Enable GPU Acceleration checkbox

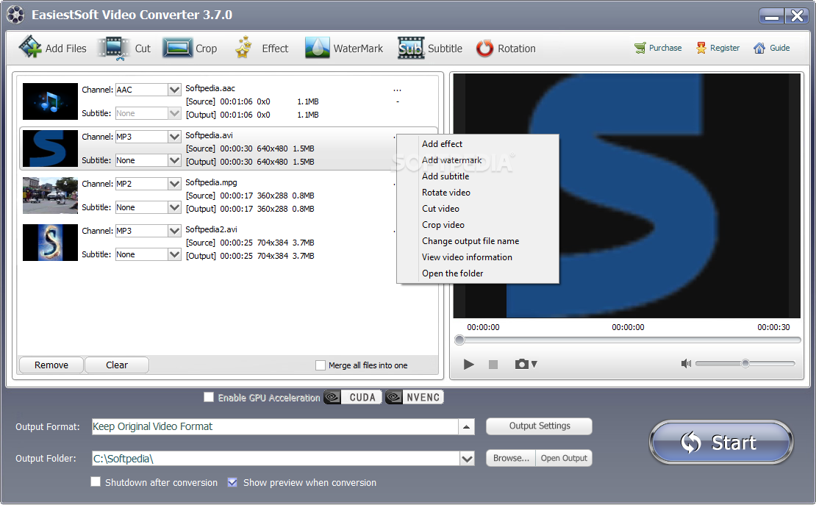[209, 397]
